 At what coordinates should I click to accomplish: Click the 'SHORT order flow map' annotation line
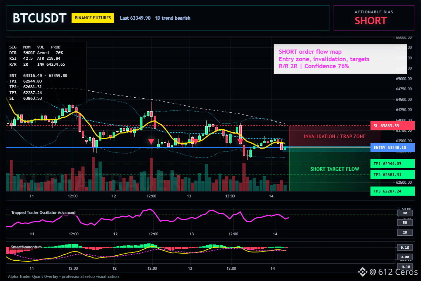[x=310, y=52]
